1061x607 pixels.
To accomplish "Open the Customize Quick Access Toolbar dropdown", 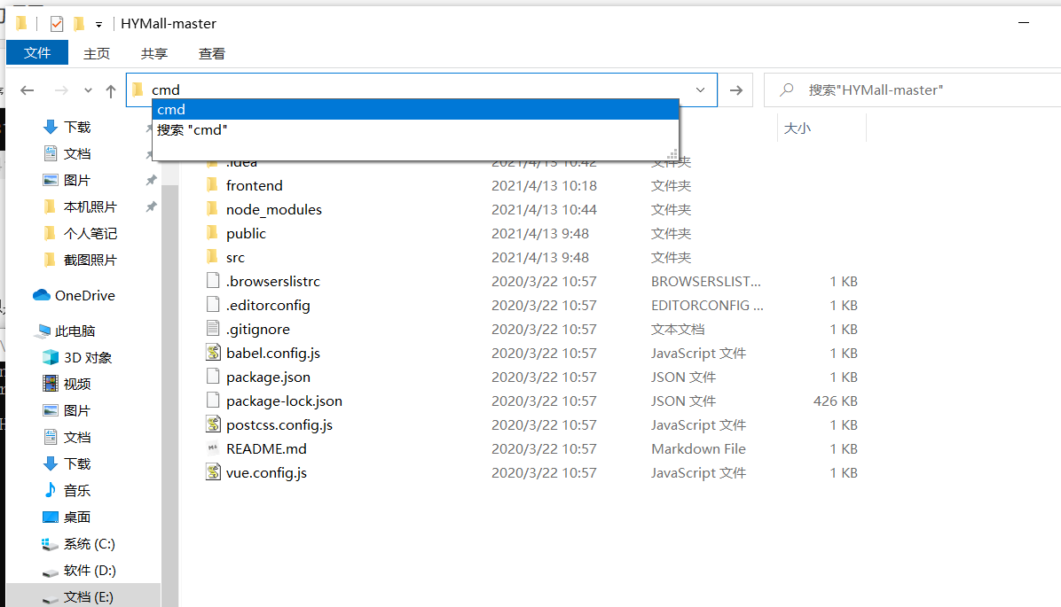I will tap(98, 25).
